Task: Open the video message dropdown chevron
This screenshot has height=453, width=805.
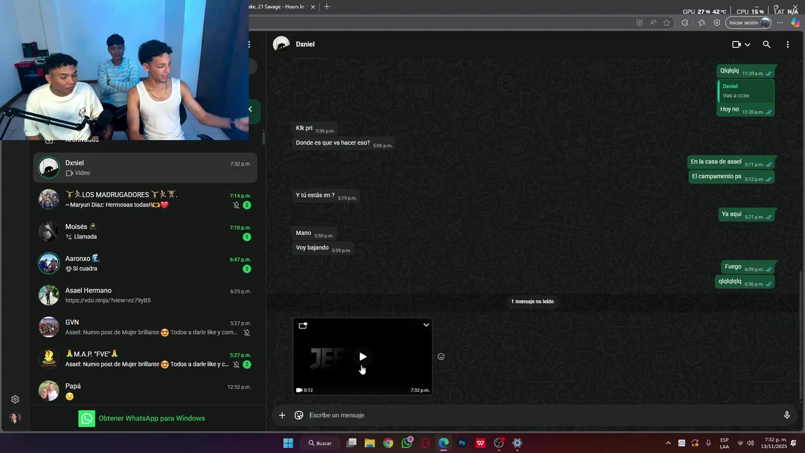Action: click(x=426, y=325)
